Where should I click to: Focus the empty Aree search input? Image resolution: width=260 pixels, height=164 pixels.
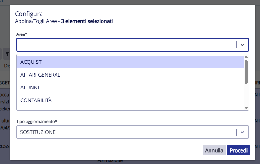127,45
